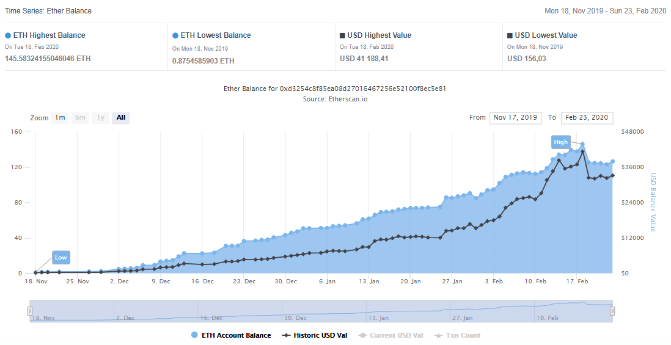Set zoom range to 1m
Screen dimensions: 671x345
pyautogui.click(x=60, y=118)
